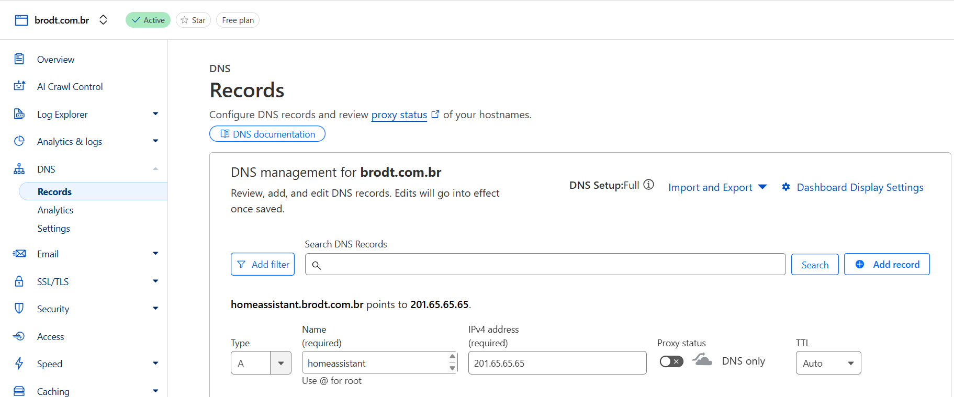Click the Log Explorer sidebar icon

pos(19,114)
